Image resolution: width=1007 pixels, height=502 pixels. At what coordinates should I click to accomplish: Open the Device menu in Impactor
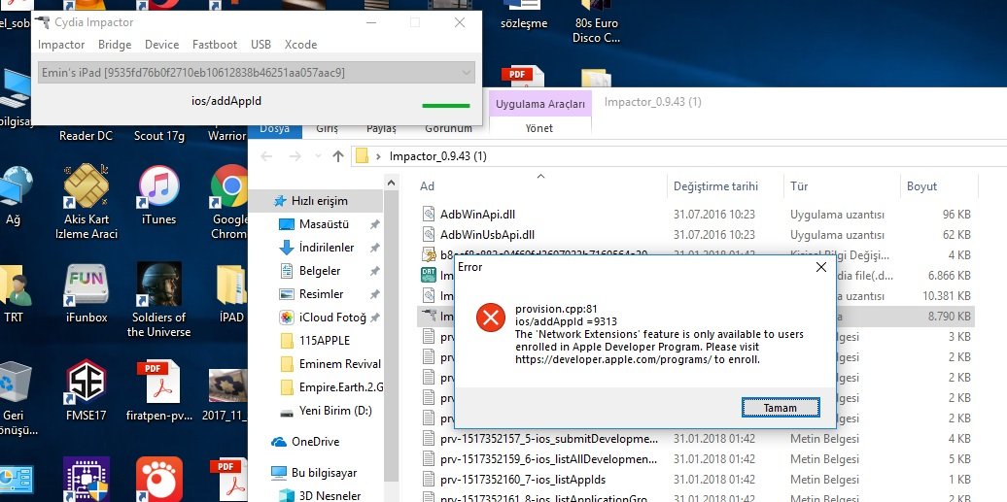click(161, 45)
